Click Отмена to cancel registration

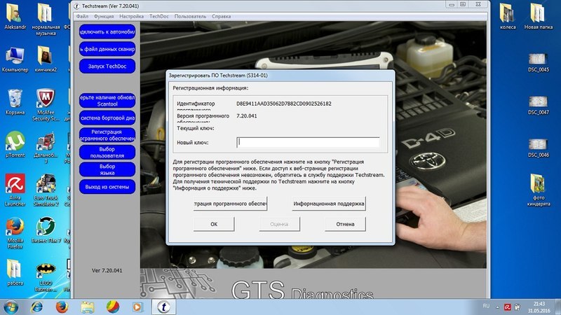point(345,224)
